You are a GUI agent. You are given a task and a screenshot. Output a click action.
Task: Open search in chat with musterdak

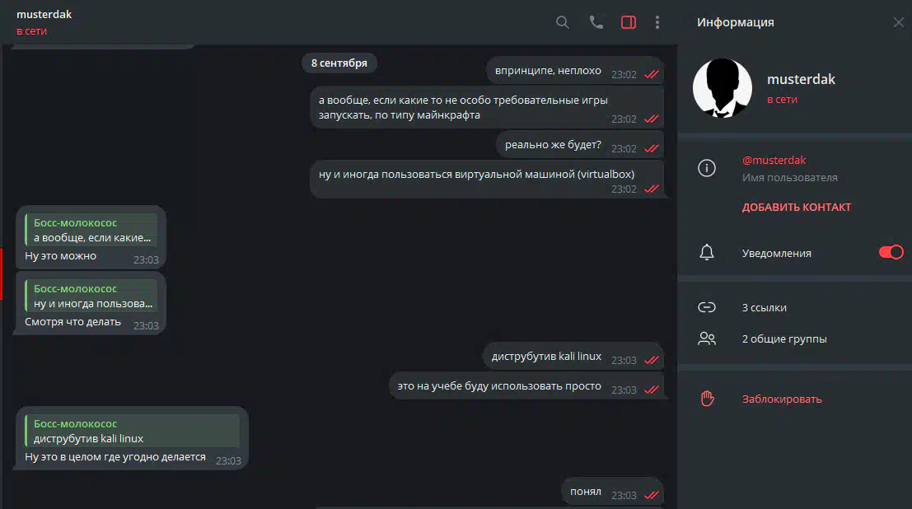click(562, 22)
